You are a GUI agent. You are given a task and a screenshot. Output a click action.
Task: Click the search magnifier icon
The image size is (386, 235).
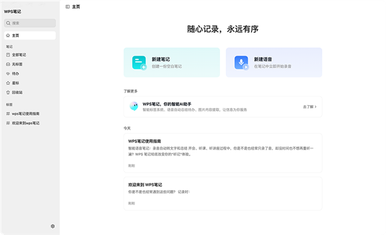click(x=8, y=23)
